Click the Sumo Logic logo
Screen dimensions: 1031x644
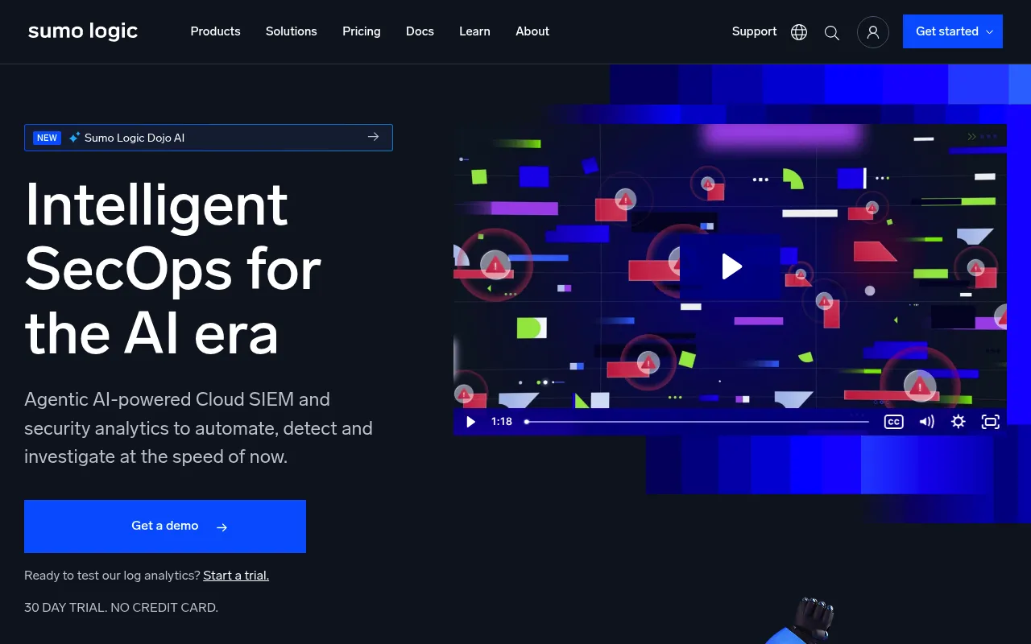pyautogui.click(x=83, y=31)
